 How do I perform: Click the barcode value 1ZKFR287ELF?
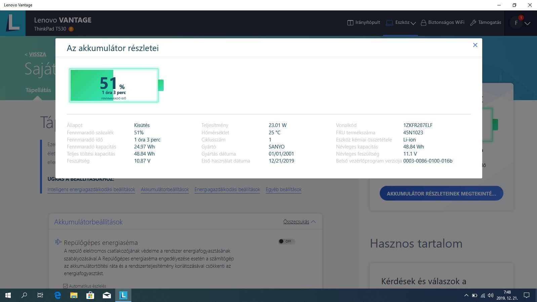418,125
